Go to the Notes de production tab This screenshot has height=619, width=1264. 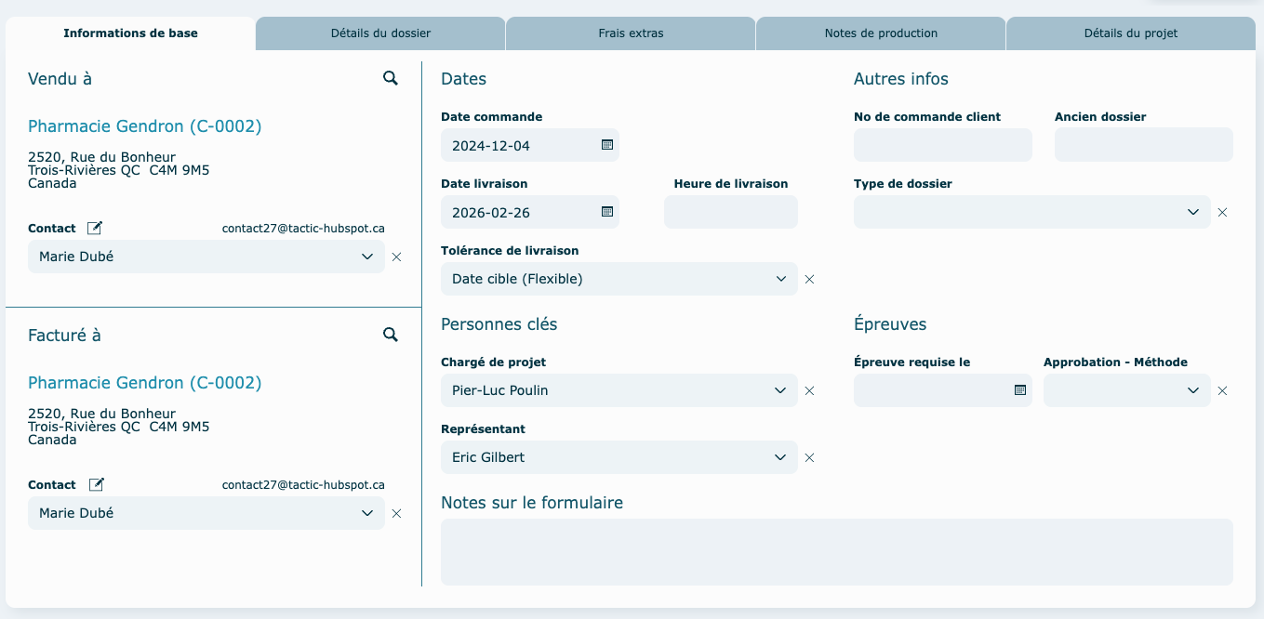(x=881, y=33)
